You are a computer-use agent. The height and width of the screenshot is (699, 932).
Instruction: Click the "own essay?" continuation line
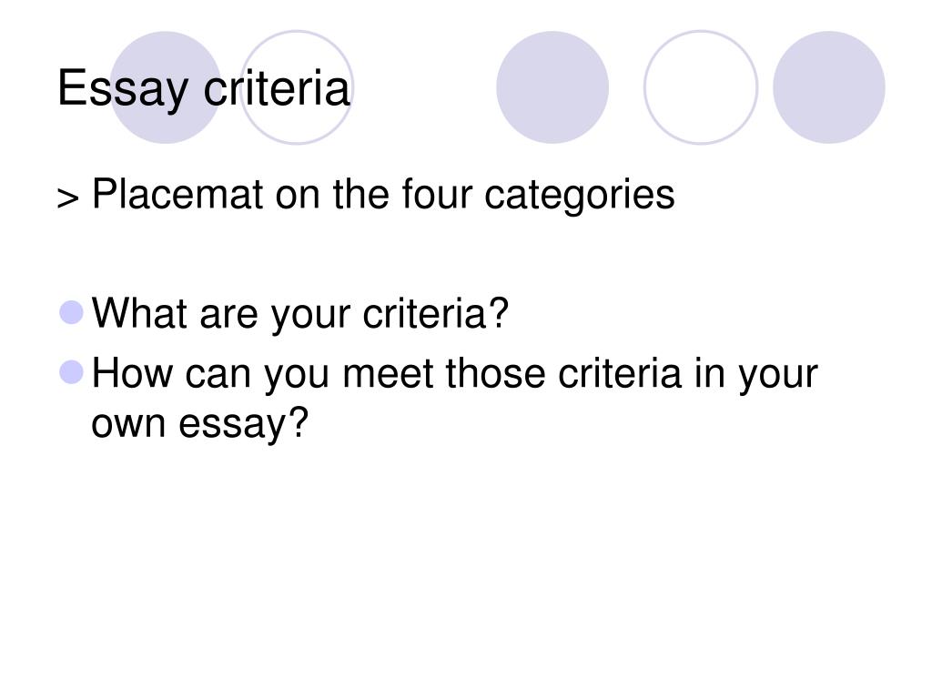tap(200, 425)
